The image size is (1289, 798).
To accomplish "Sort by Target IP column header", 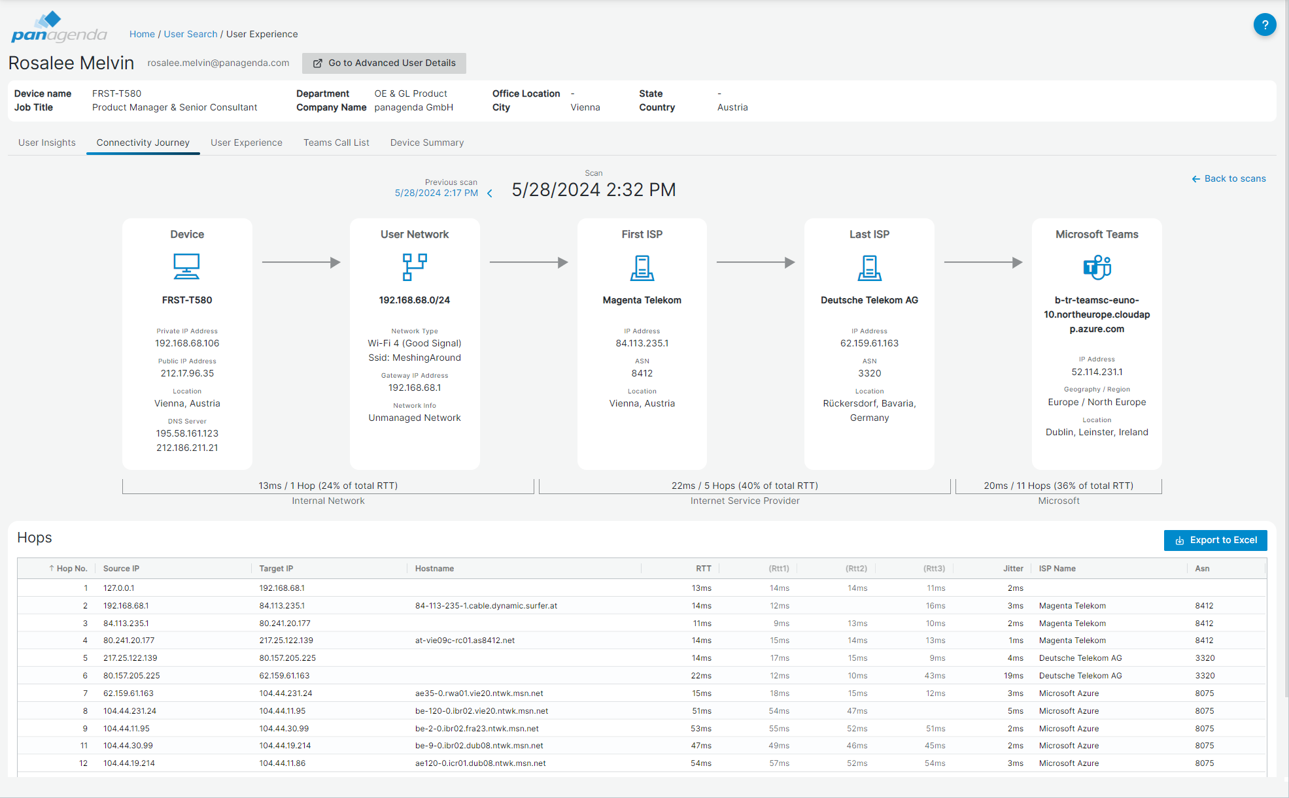I will point(276,569).
